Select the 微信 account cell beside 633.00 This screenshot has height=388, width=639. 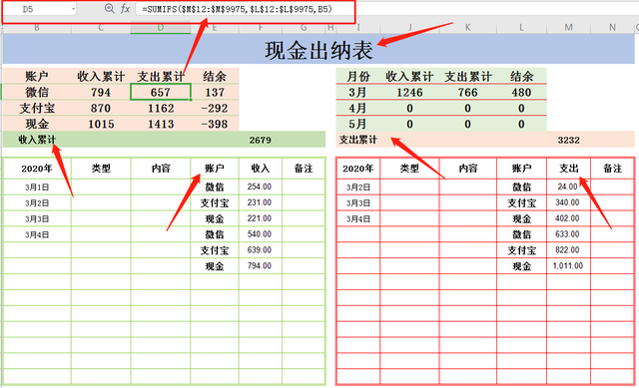(521, 234)
